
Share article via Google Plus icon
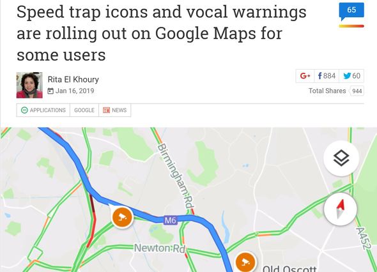(x=305, y=76)
